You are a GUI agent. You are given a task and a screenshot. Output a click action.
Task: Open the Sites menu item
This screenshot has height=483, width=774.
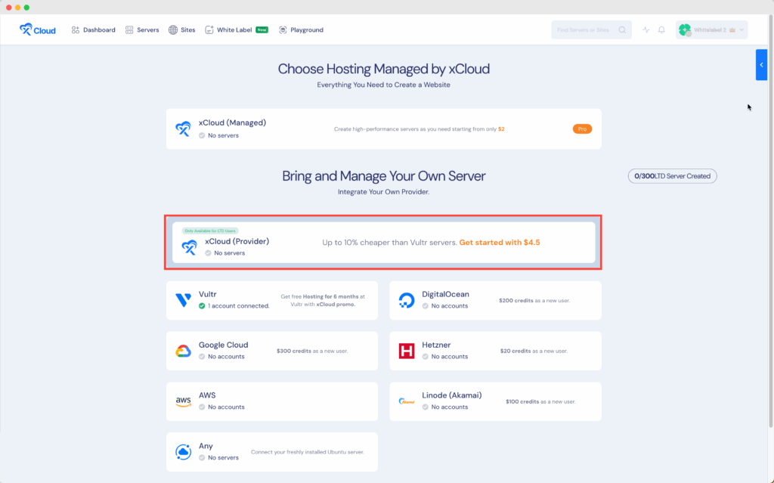tap(181, 30)
